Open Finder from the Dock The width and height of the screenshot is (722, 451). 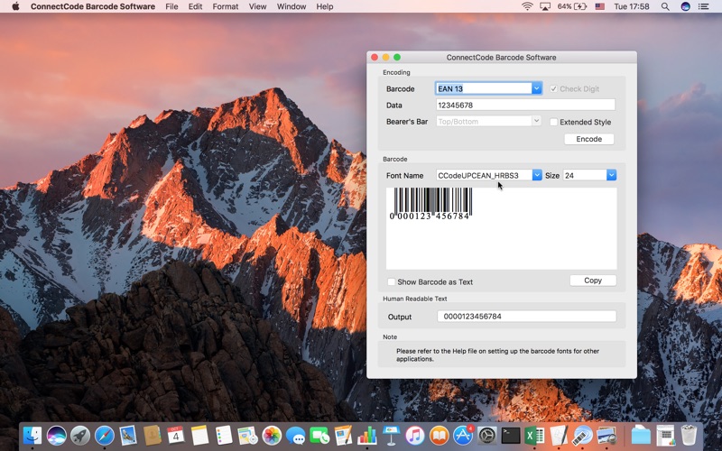(32, 436)
